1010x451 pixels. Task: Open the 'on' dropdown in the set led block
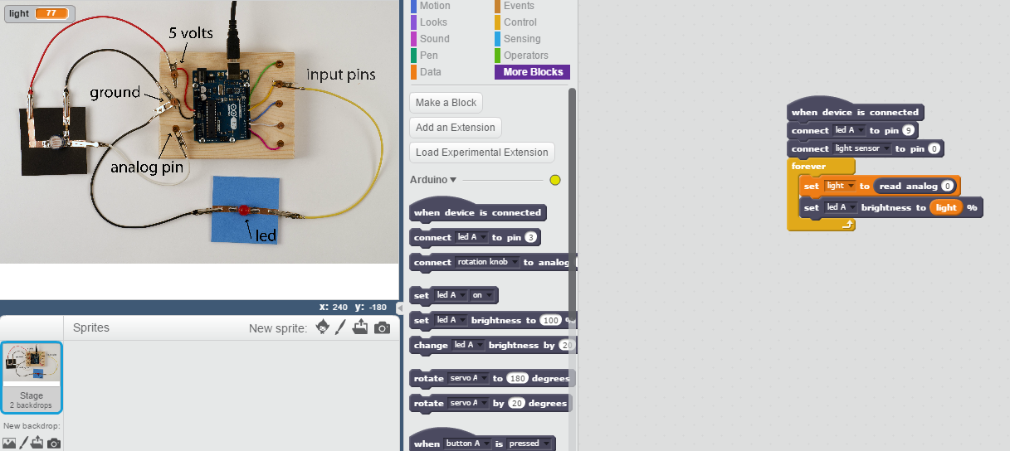pyautogui.click(x=482, y=295)
